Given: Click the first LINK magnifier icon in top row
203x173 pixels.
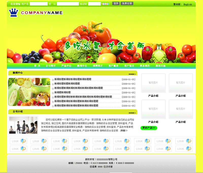Looking at the screenshot, I should (23, 141).
